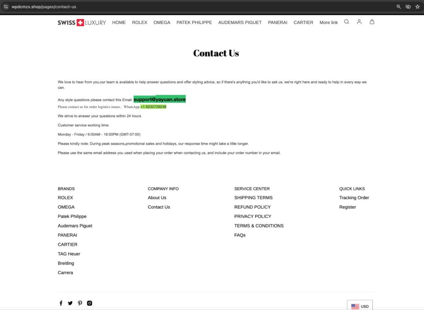Click the SWISS LUXURY logo
This screenshot has width=424, height=310.
(x=82, y=23)
